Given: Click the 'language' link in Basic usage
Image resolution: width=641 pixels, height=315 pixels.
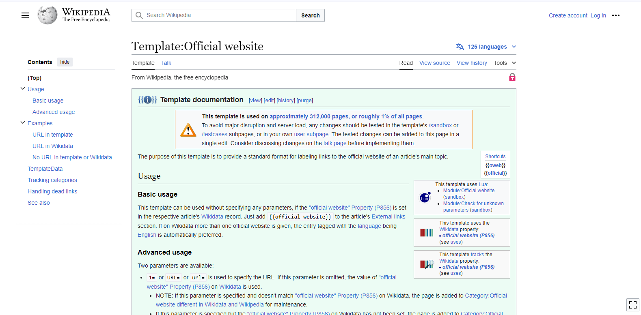Looking at the screenshot, I should [x=369, y=226].
